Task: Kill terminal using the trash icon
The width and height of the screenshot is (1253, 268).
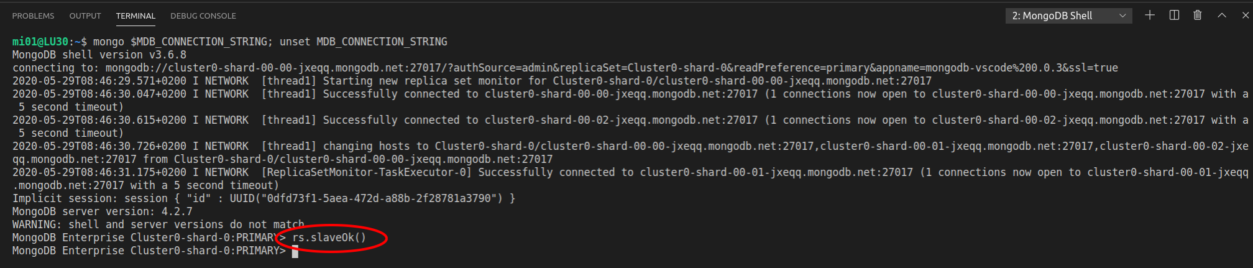Action: [1198, 16]
